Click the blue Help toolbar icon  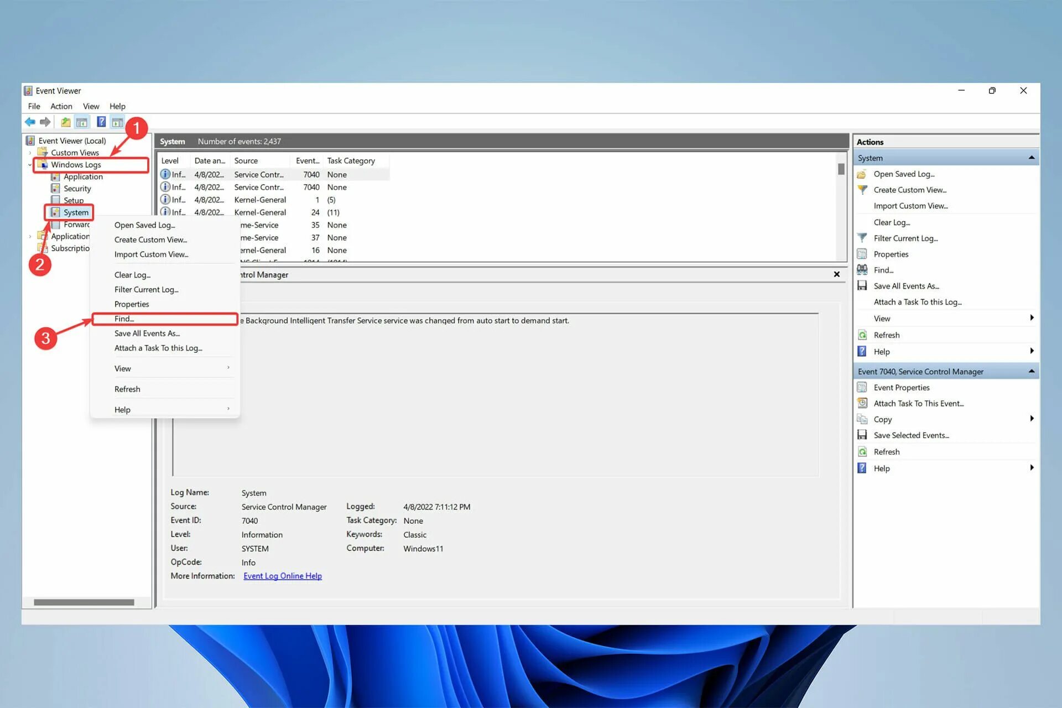point(101,122)
